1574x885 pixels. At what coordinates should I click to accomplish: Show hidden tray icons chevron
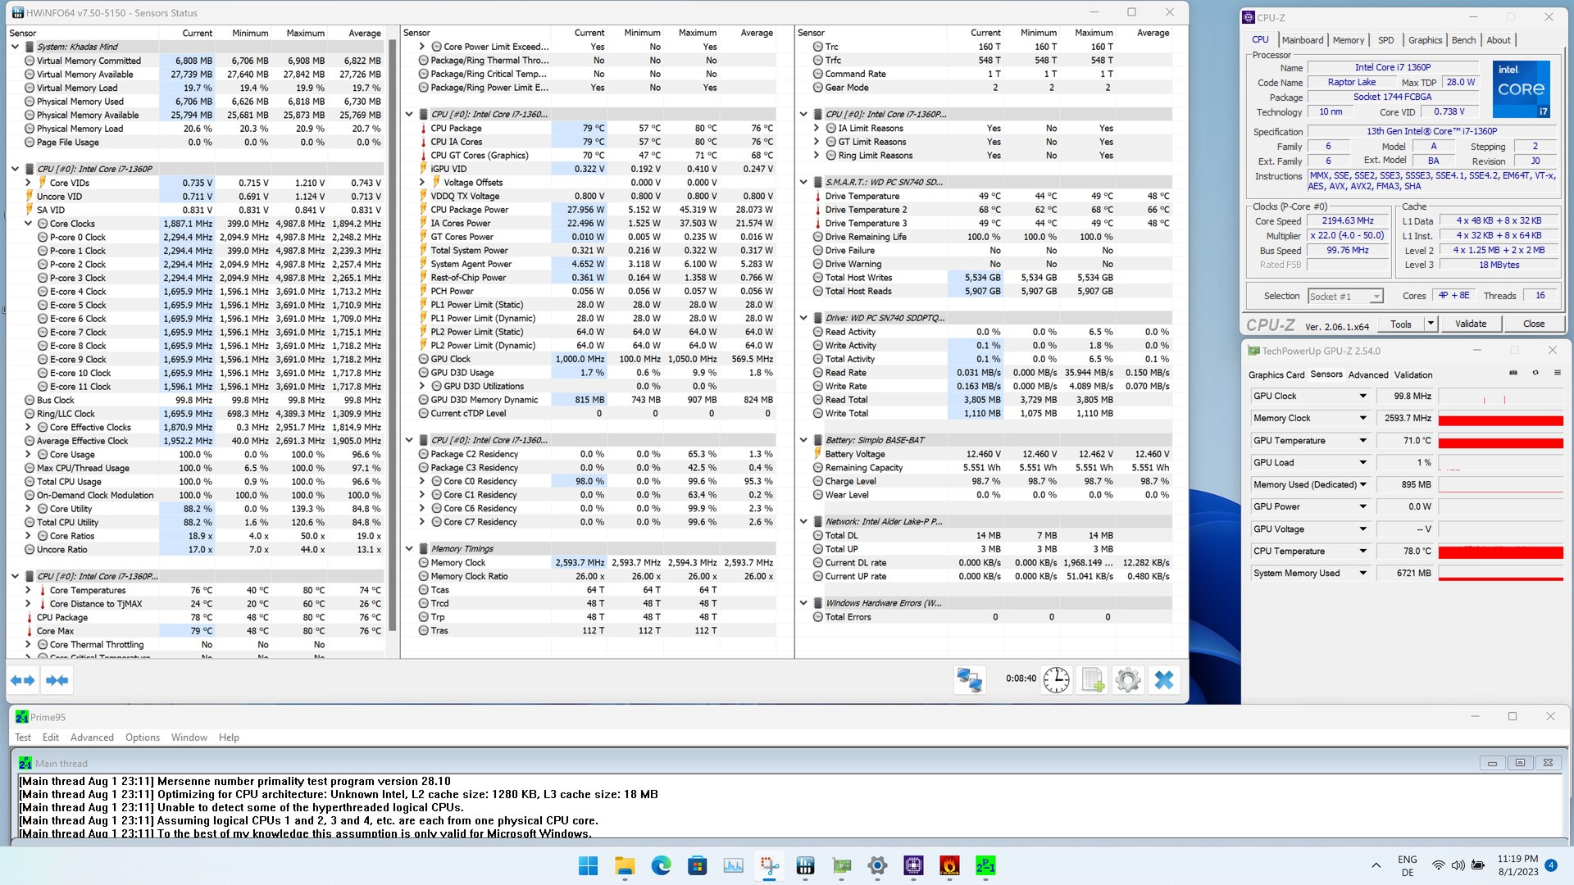(1376, 865)
